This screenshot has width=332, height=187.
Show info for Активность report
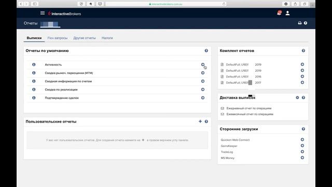(x=34, y=64)
